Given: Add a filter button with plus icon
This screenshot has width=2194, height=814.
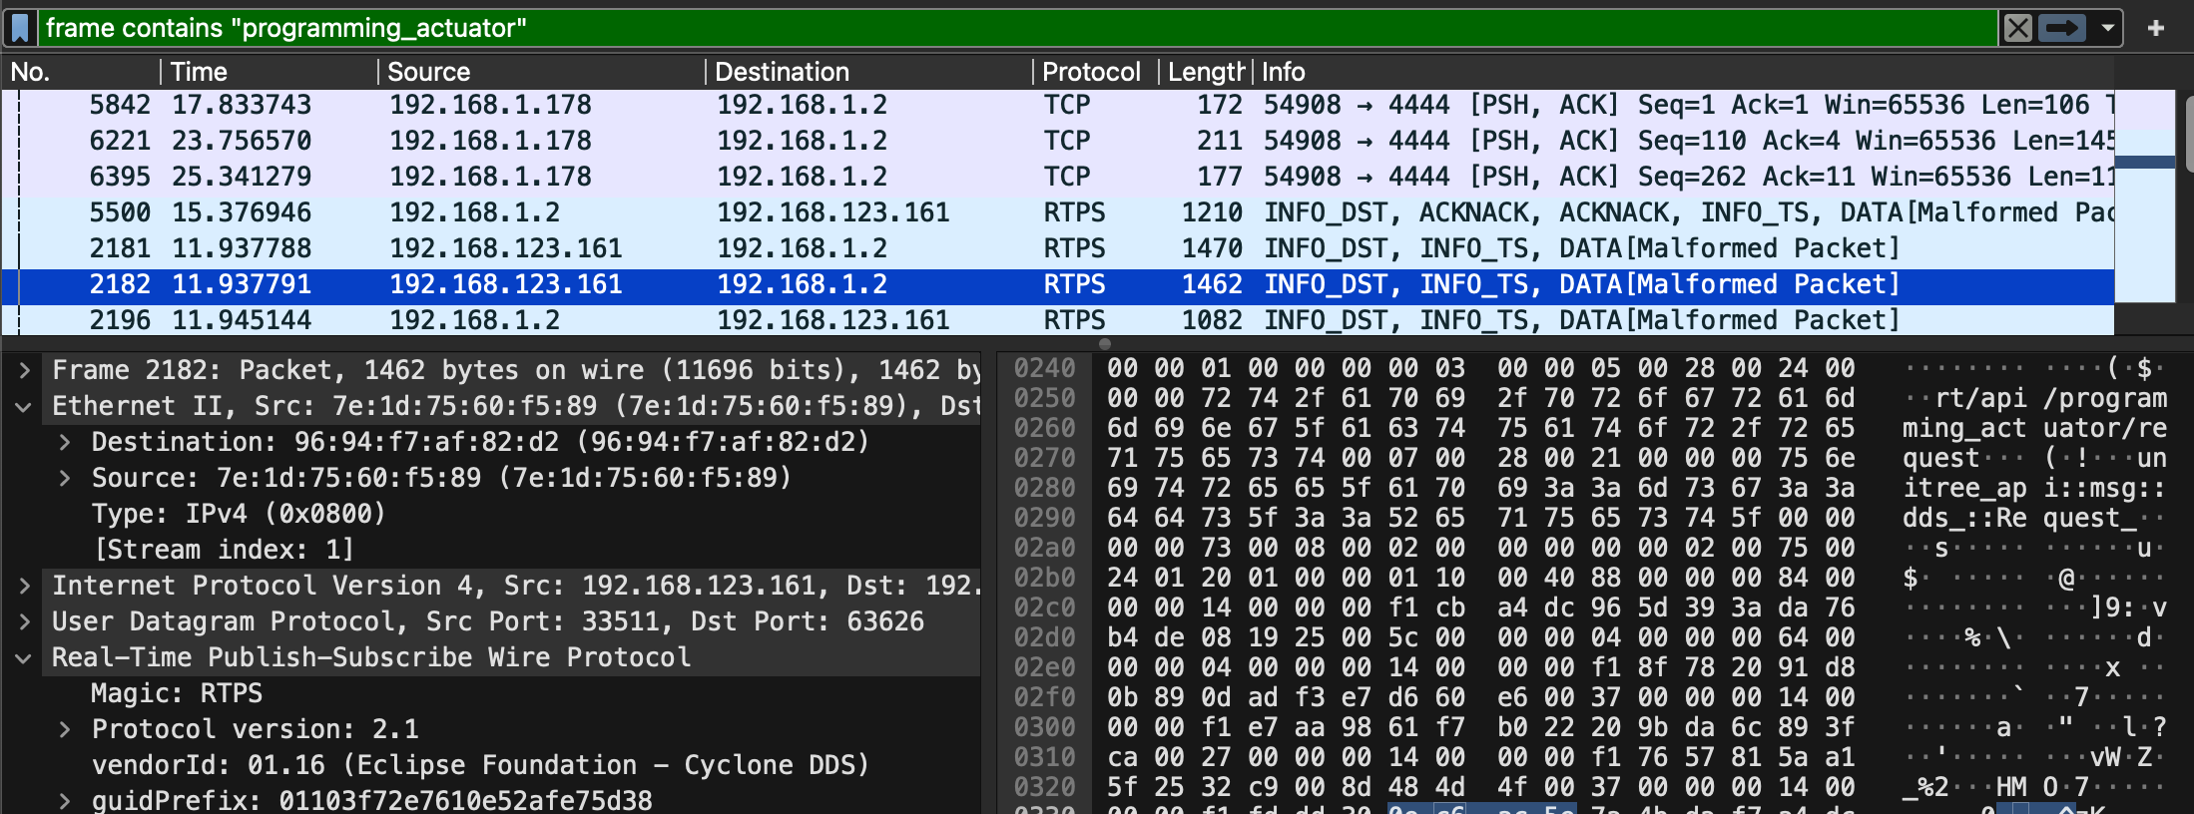Looking at the screenshot, I should coord(2156,28).
